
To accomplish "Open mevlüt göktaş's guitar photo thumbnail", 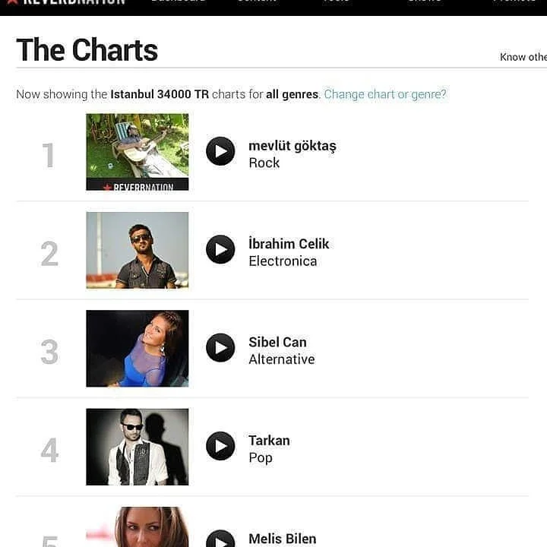I will (x=138, y=152).
